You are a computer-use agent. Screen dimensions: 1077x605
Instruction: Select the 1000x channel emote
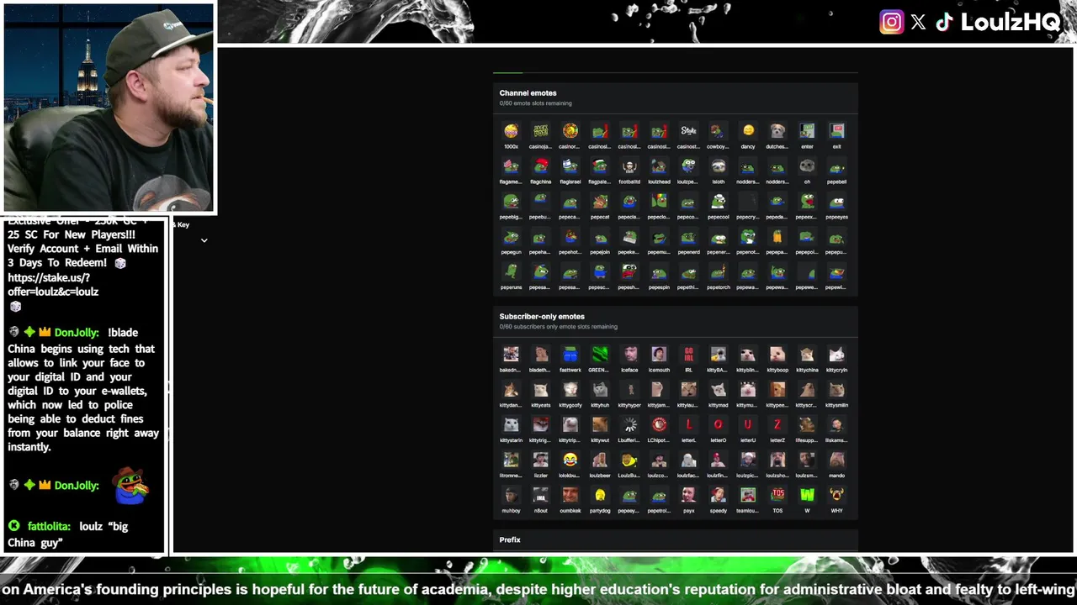[511, 131]
